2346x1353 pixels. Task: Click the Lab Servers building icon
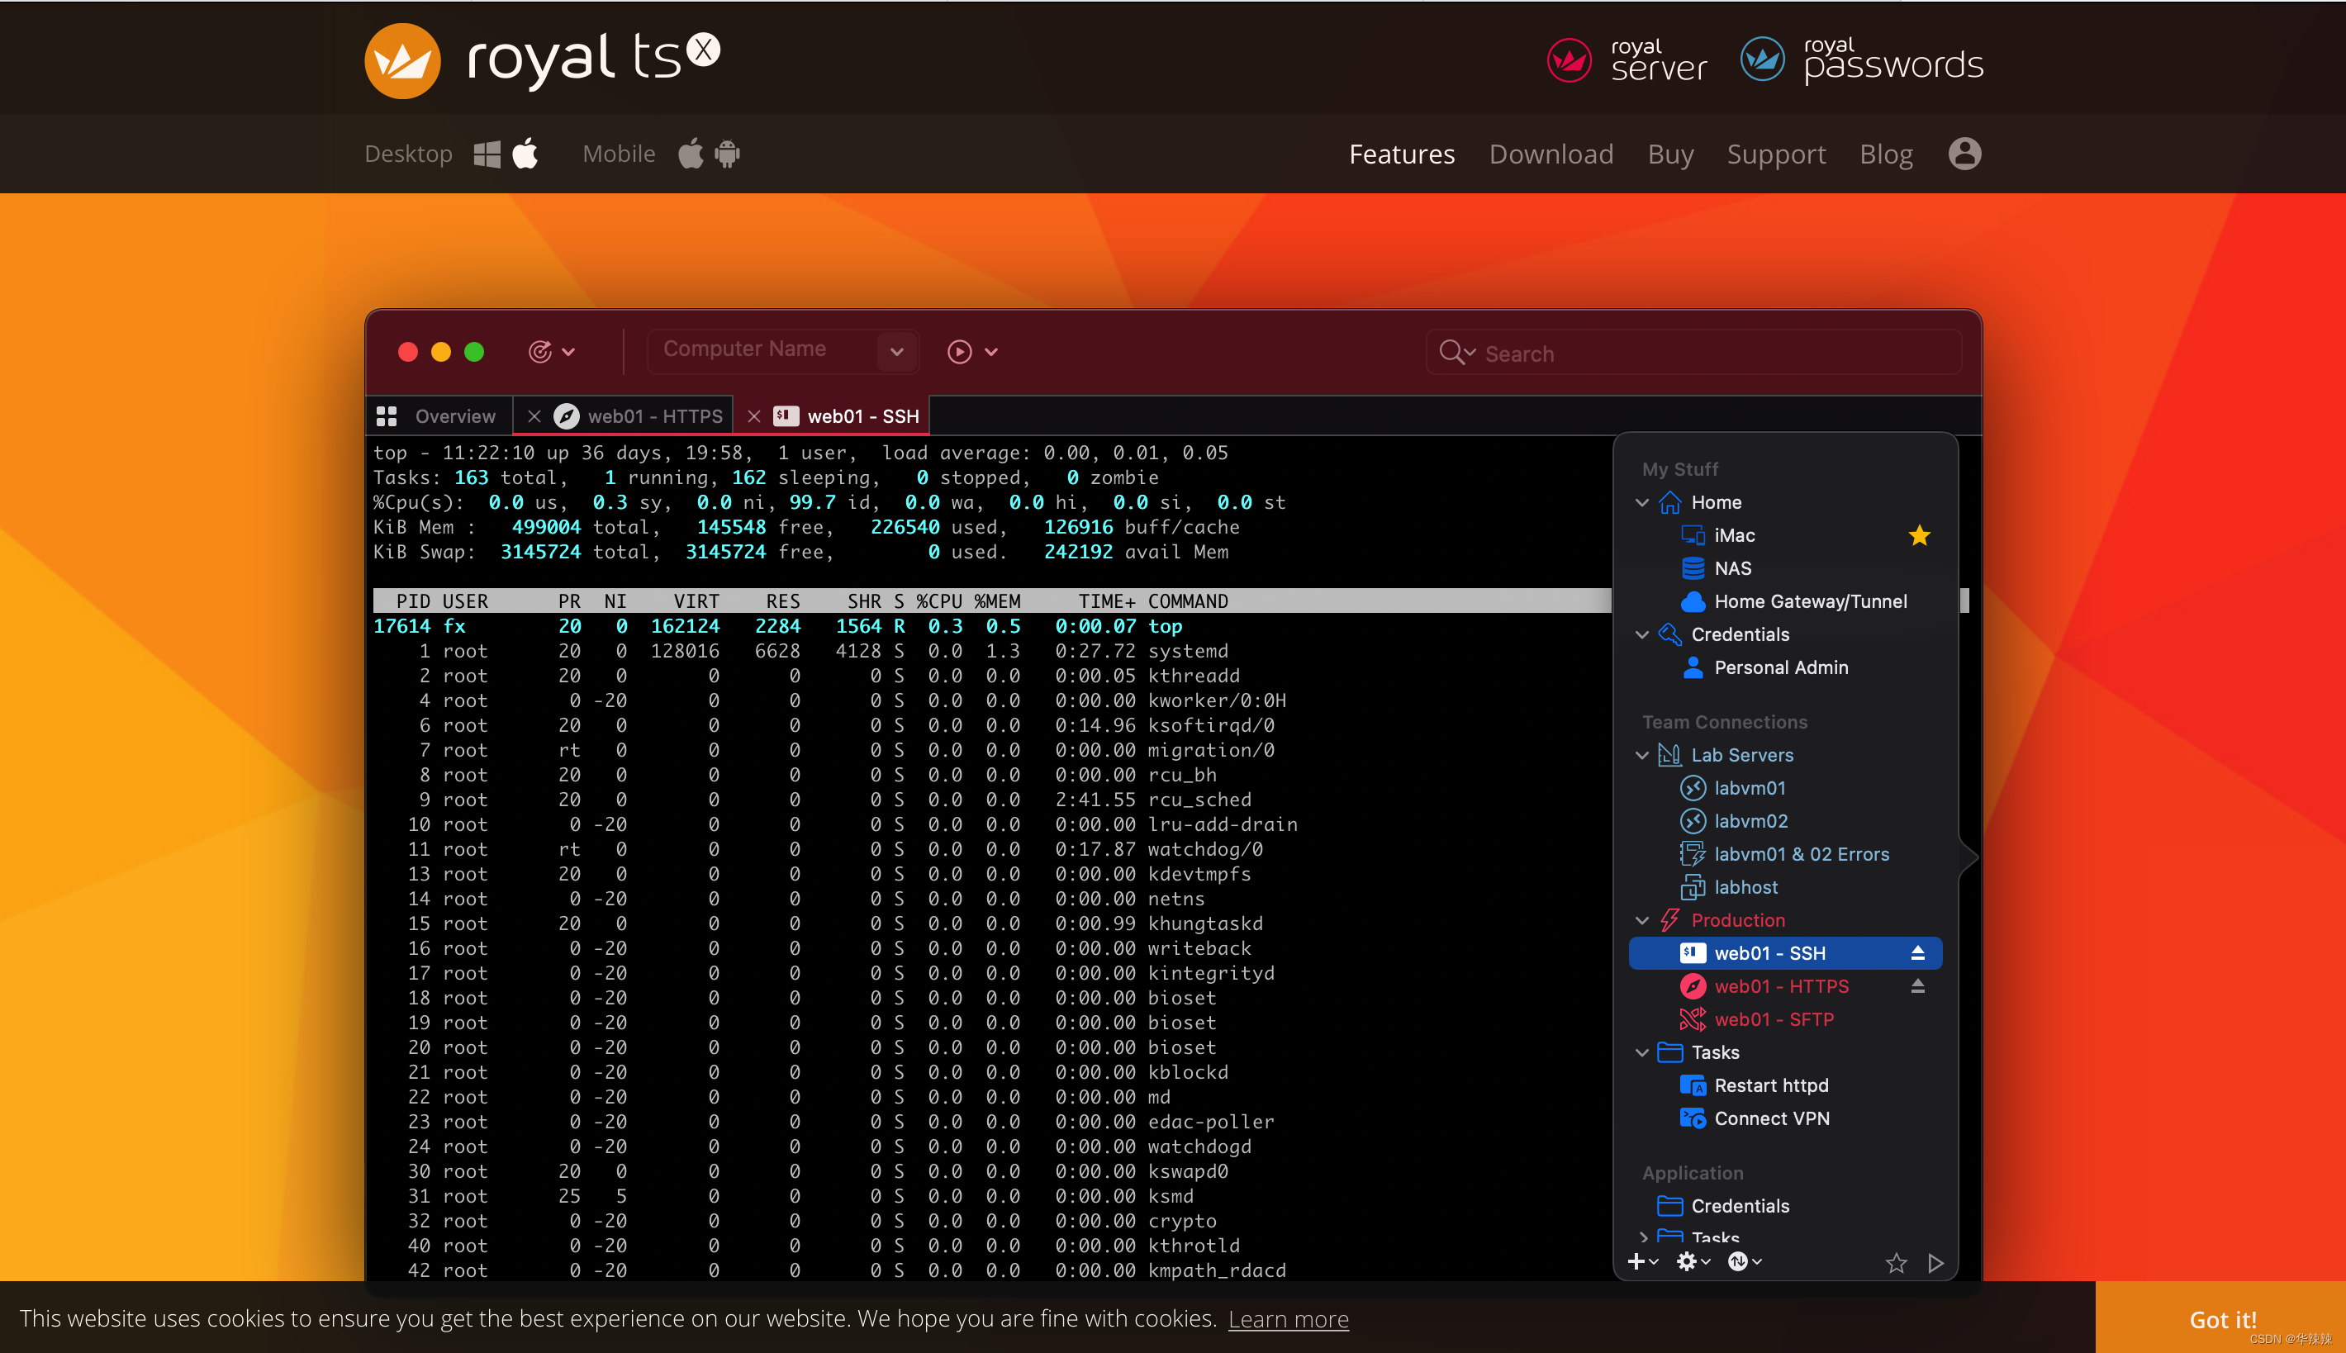click(x=1669, y=756)
